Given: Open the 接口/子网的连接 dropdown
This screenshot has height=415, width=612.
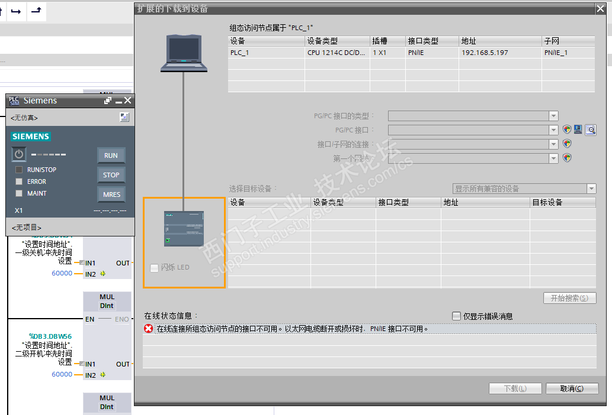Looking at the screenshot, I should point(553,144).
